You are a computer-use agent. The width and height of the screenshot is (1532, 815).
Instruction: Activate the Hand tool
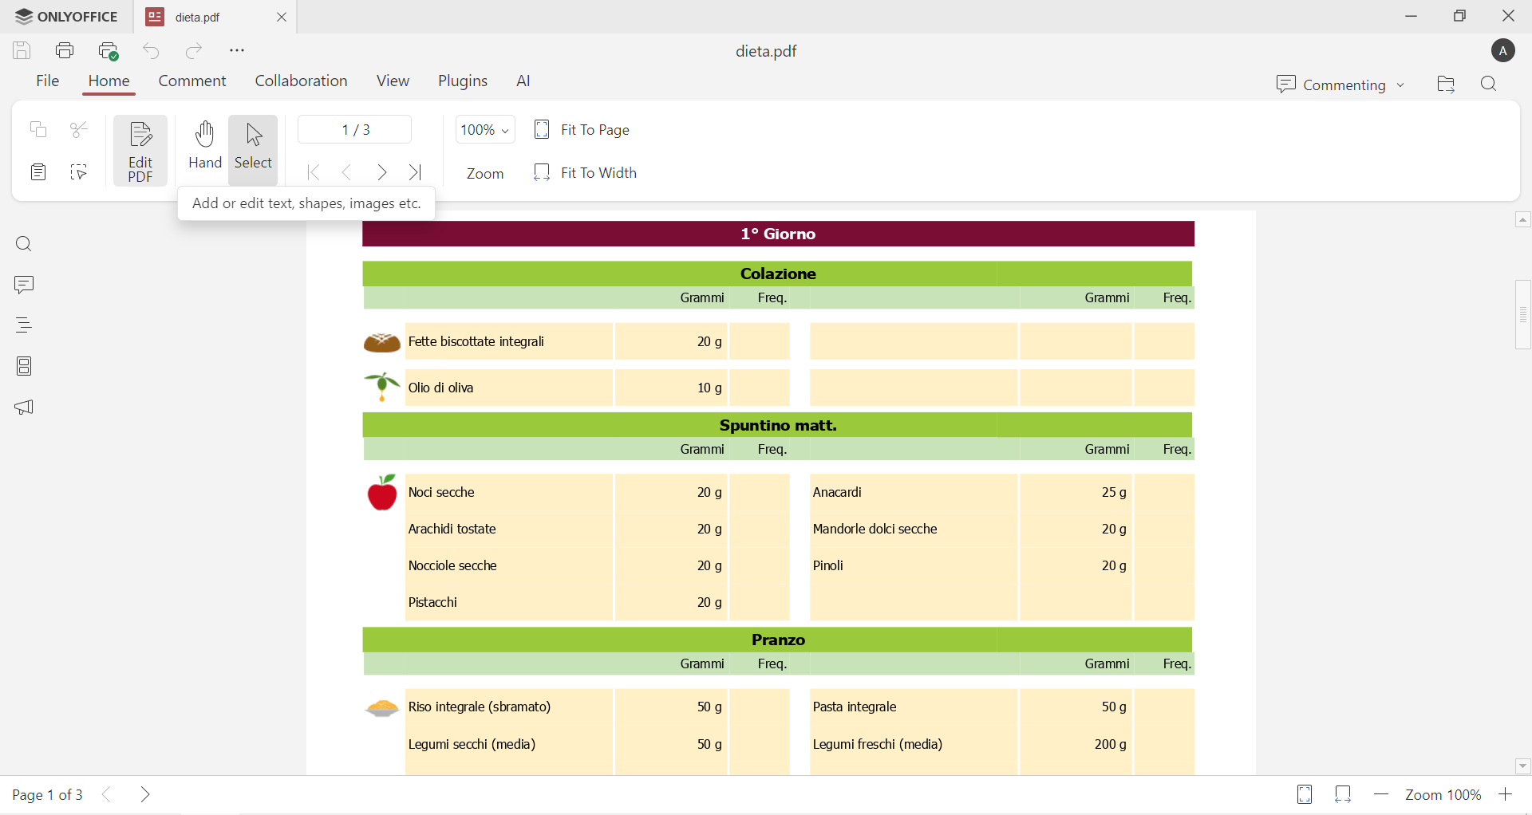[205, 146]
